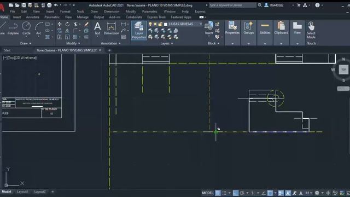
Task: Toggle Ortho mode in status bar
Action: (x=235, y=193)
